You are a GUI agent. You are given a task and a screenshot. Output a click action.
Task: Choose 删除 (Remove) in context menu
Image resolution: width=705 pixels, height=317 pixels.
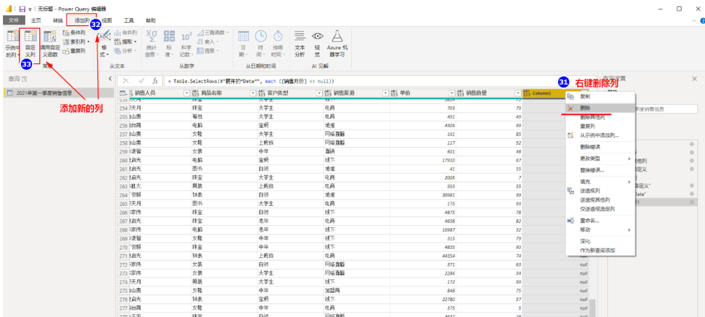click(x=600, y=108)
